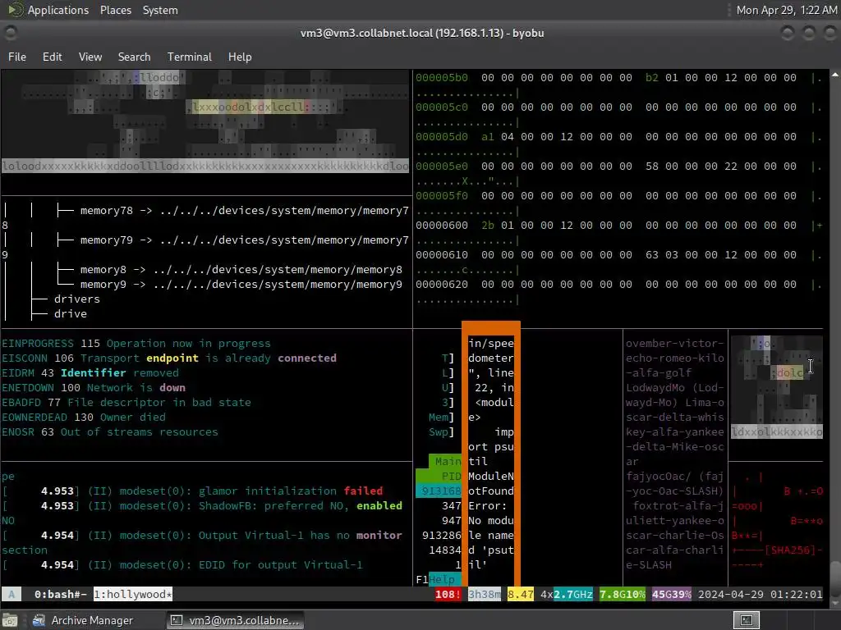Click the ENETDOWN 100 Network is down line
841x630 pixels.
tap(94, 387)
